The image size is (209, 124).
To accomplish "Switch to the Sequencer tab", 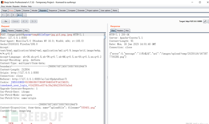I will [53, 11].
